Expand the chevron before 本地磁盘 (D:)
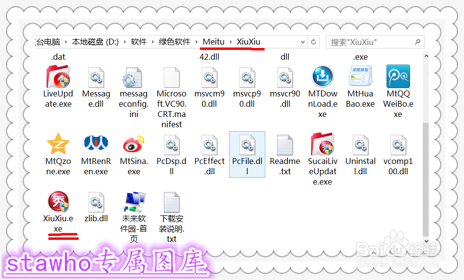Screen dimensions: 464x280 pyautogui.click(x=66, y=42)
